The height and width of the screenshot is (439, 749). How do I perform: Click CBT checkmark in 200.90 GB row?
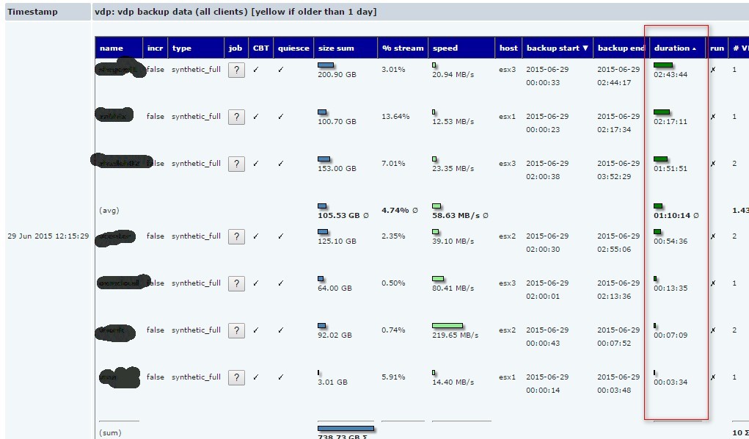click(256, 70)
